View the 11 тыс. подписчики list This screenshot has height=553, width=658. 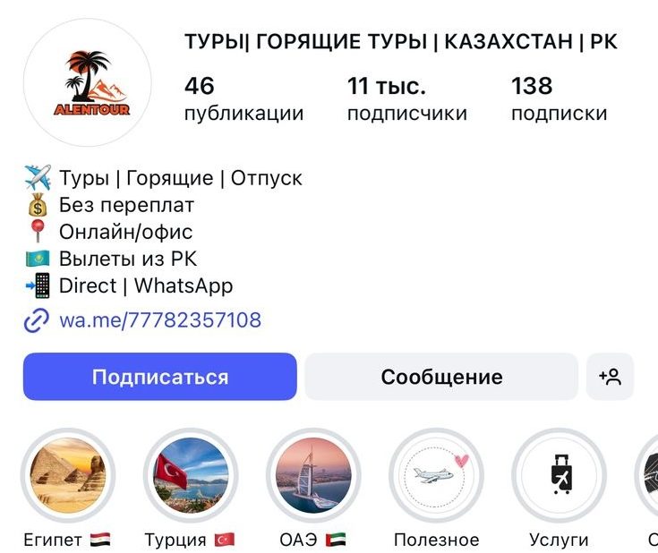[x=407, y=99]
